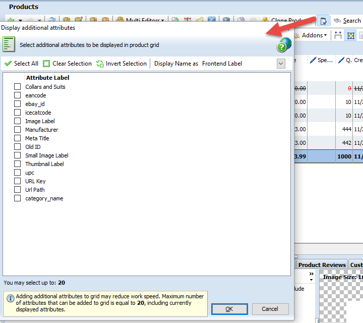The height and width of the screenshot is (323, 363).
Task: Check the Meta Title checkbox
Action: pyautogui.click(x=17, y=138)
